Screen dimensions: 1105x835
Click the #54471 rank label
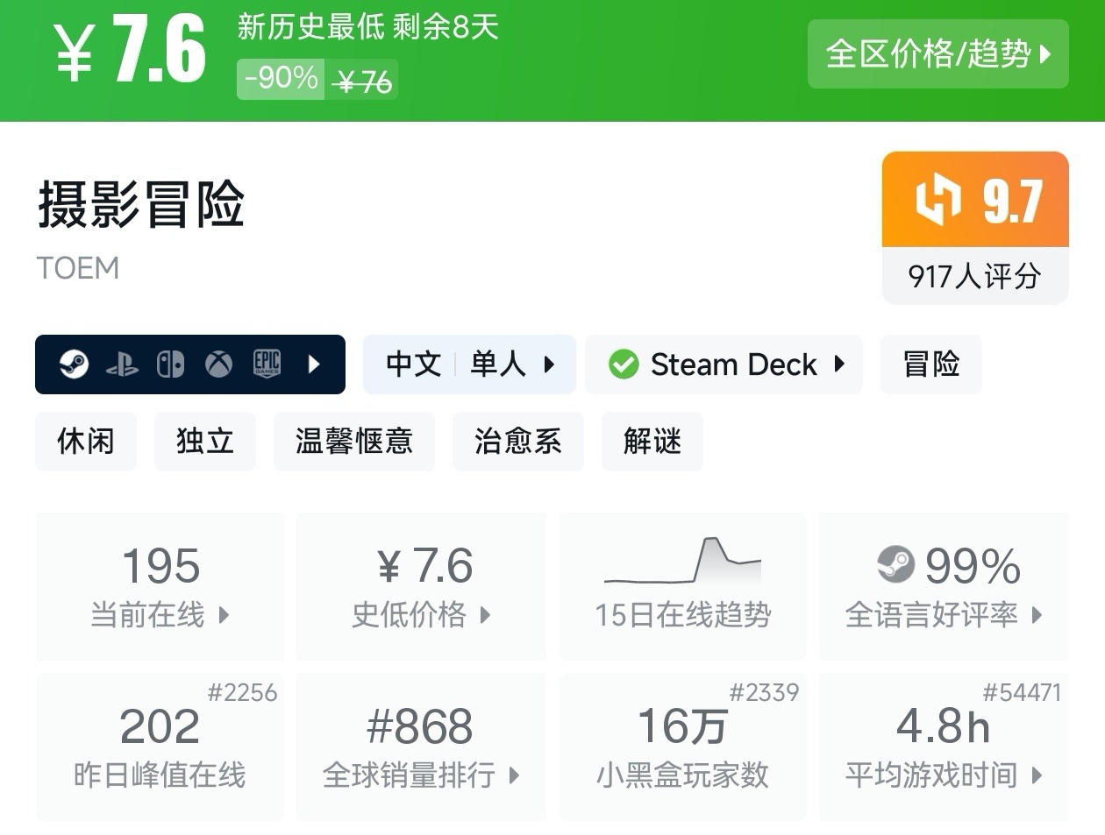pos(1022,693)
